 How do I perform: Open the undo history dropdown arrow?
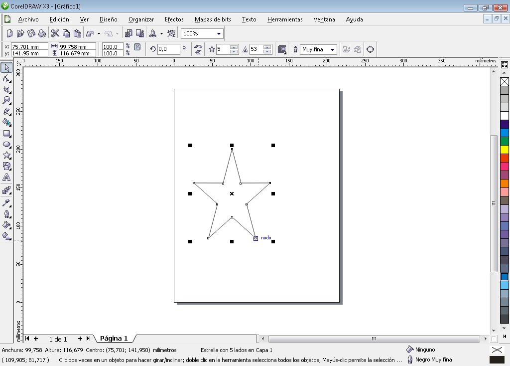pyautogui.click(x=98, y=33)
